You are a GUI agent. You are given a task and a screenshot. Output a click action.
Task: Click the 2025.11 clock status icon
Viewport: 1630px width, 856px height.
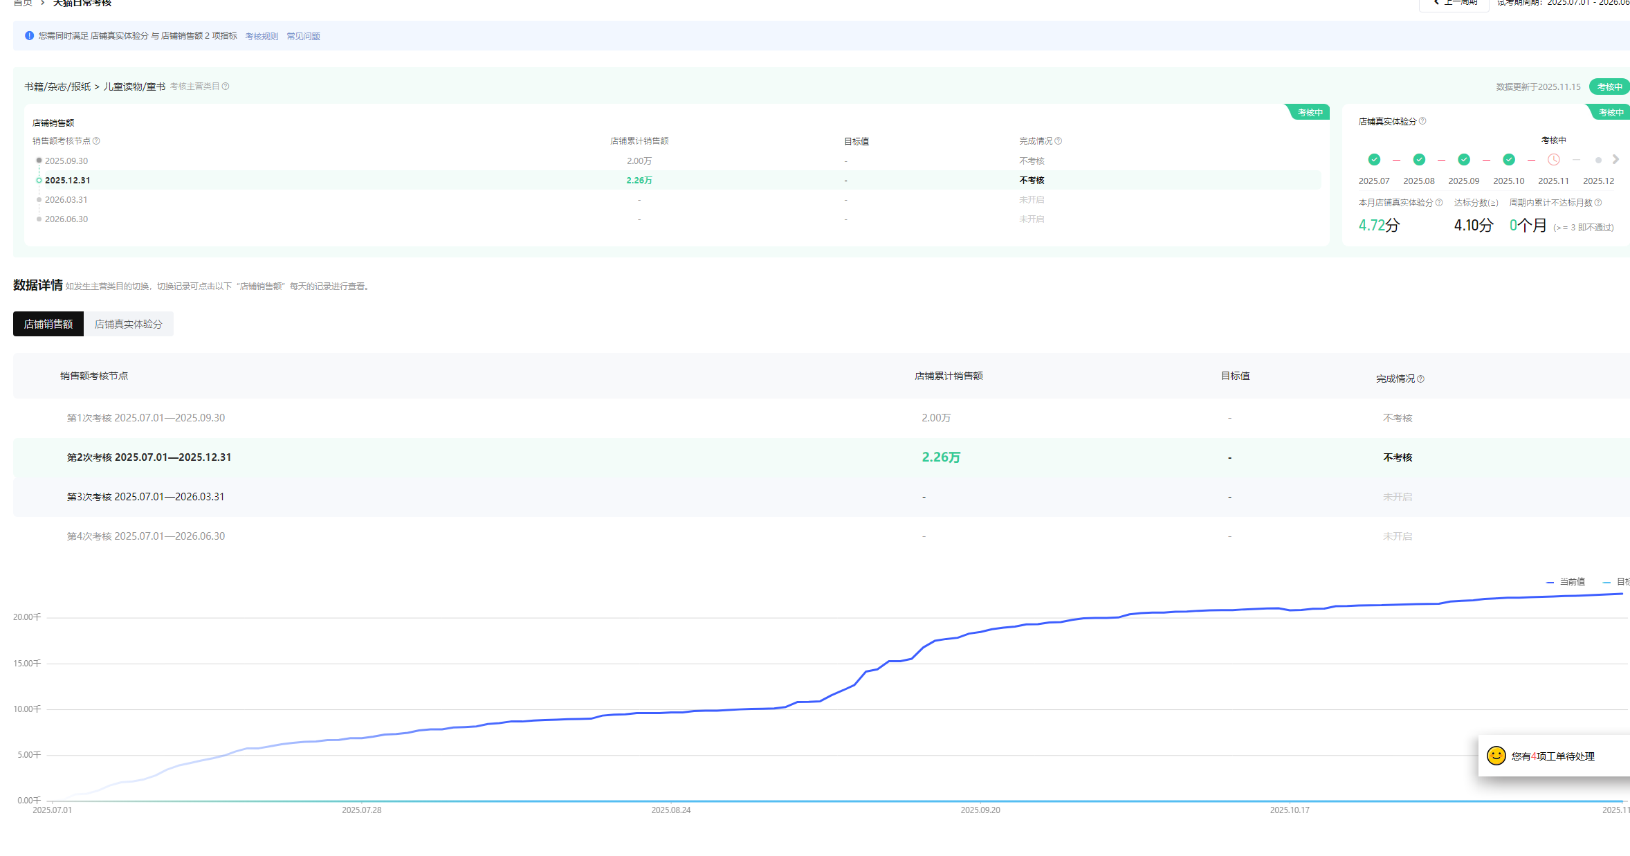coord(1554,160)
